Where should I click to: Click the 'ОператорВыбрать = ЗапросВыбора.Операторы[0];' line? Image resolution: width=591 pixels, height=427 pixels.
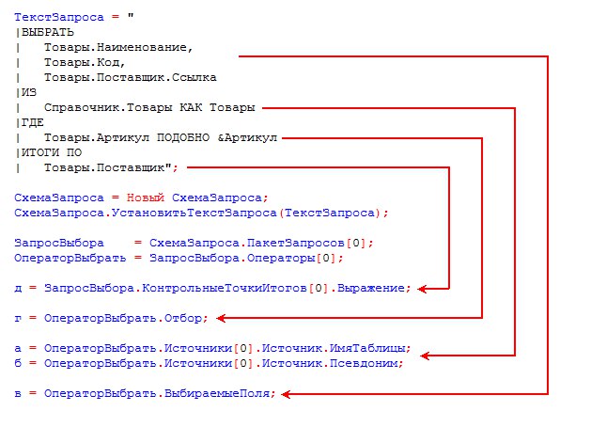(179, 259)
